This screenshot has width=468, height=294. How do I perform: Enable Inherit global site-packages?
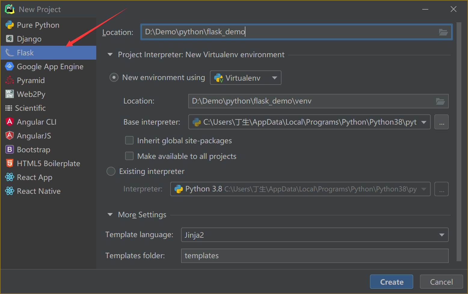tap(129, 141)
